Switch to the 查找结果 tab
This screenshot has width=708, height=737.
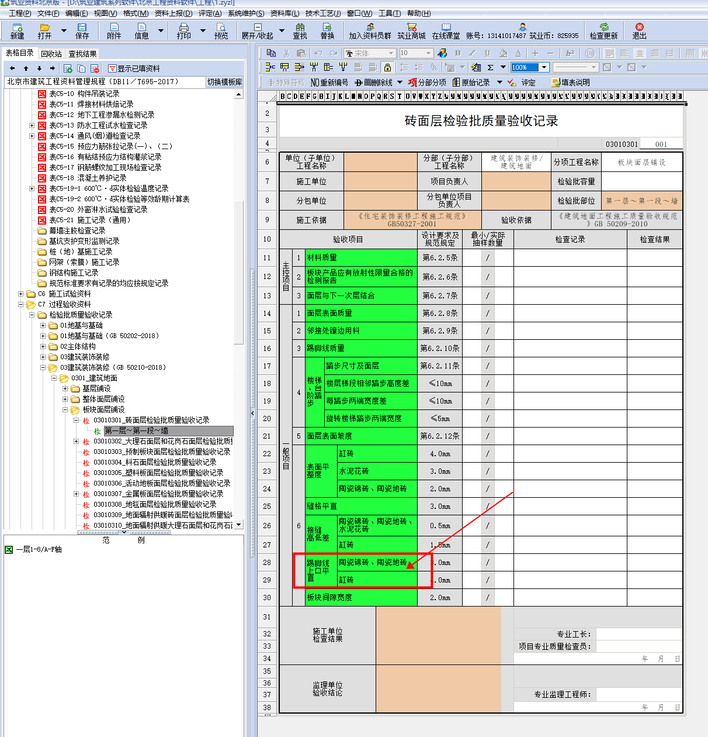pyautogui.click(x=83, y=54)
